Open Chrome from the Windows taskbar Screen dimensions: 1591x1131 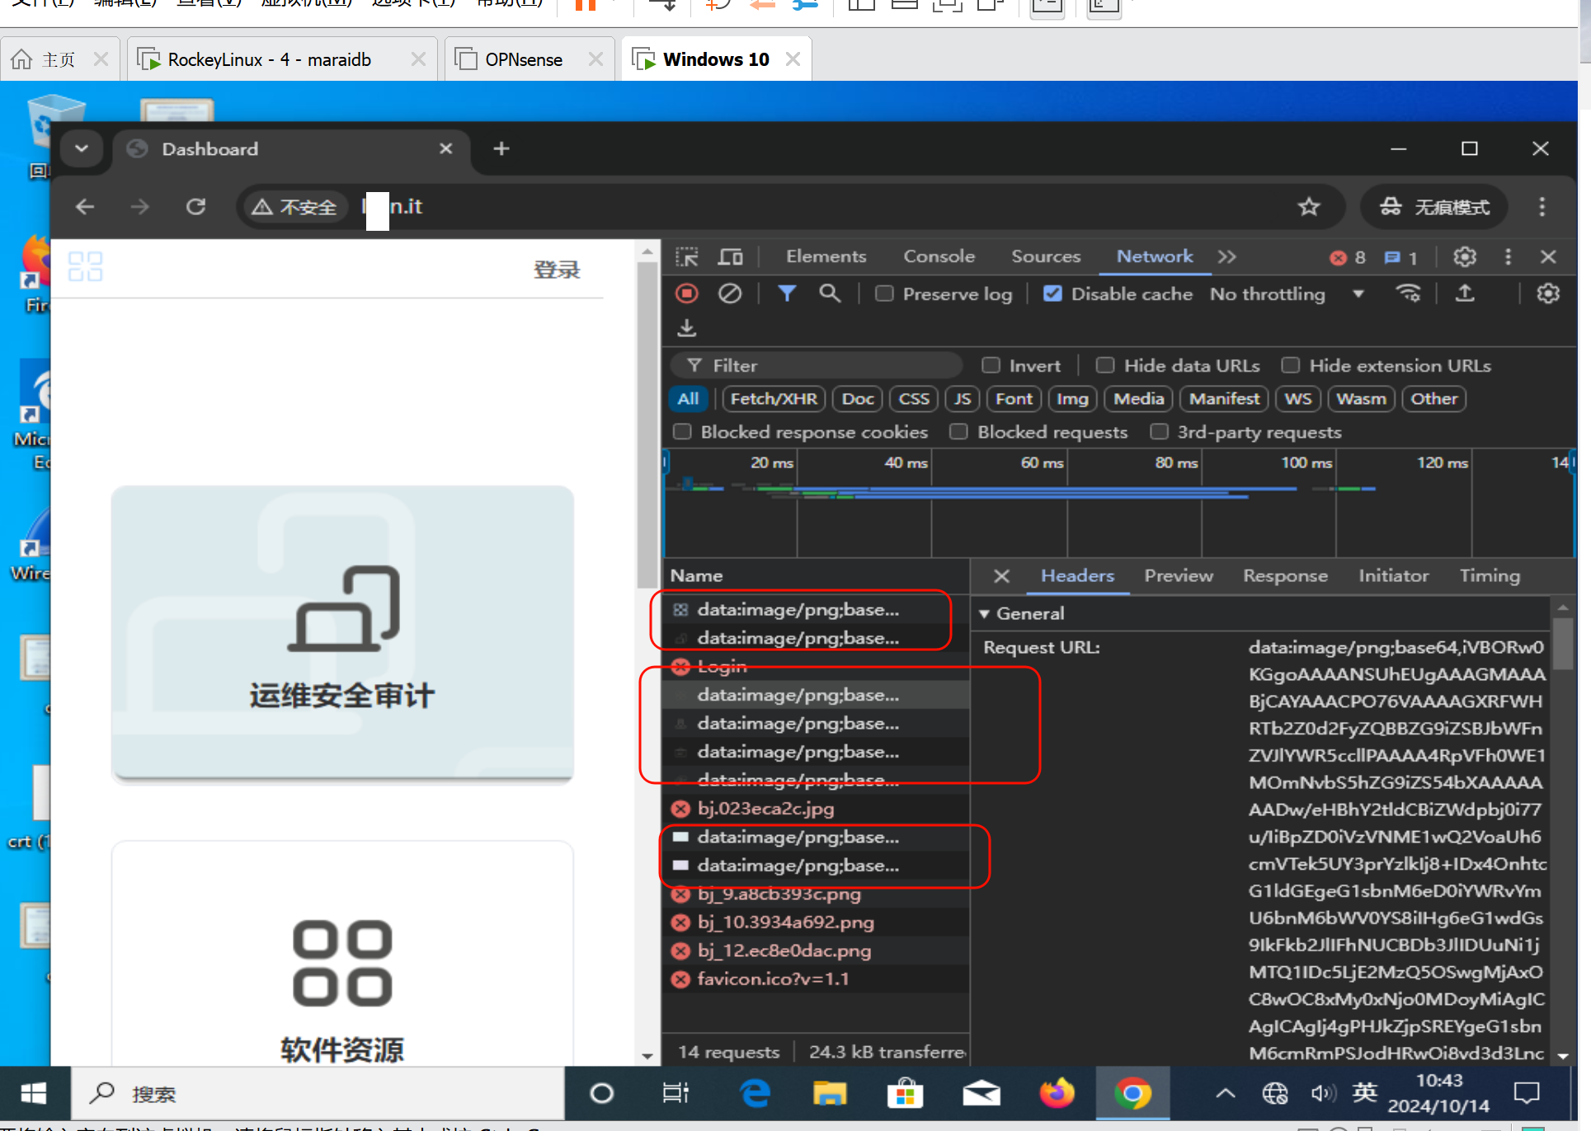(1132, 1094)
